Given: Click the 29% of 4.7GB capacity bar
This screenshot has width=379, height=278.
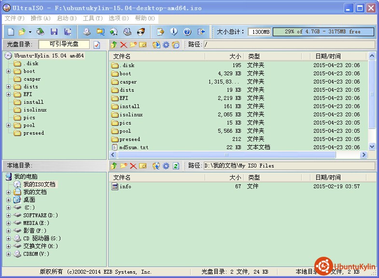Looking at the screenshot, I should [323, 32].
